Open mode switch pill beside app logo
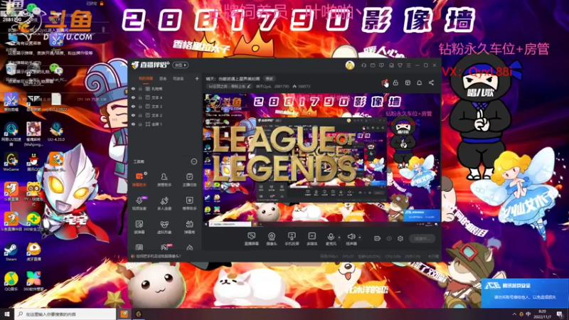The image size is (569, 320). [x=180, y=65]
